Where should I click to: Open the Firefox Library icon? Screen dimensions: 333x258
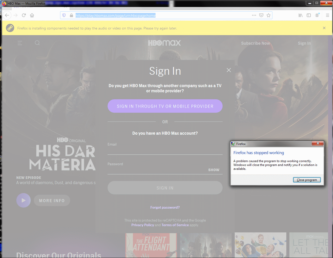(x=300, y=15)
